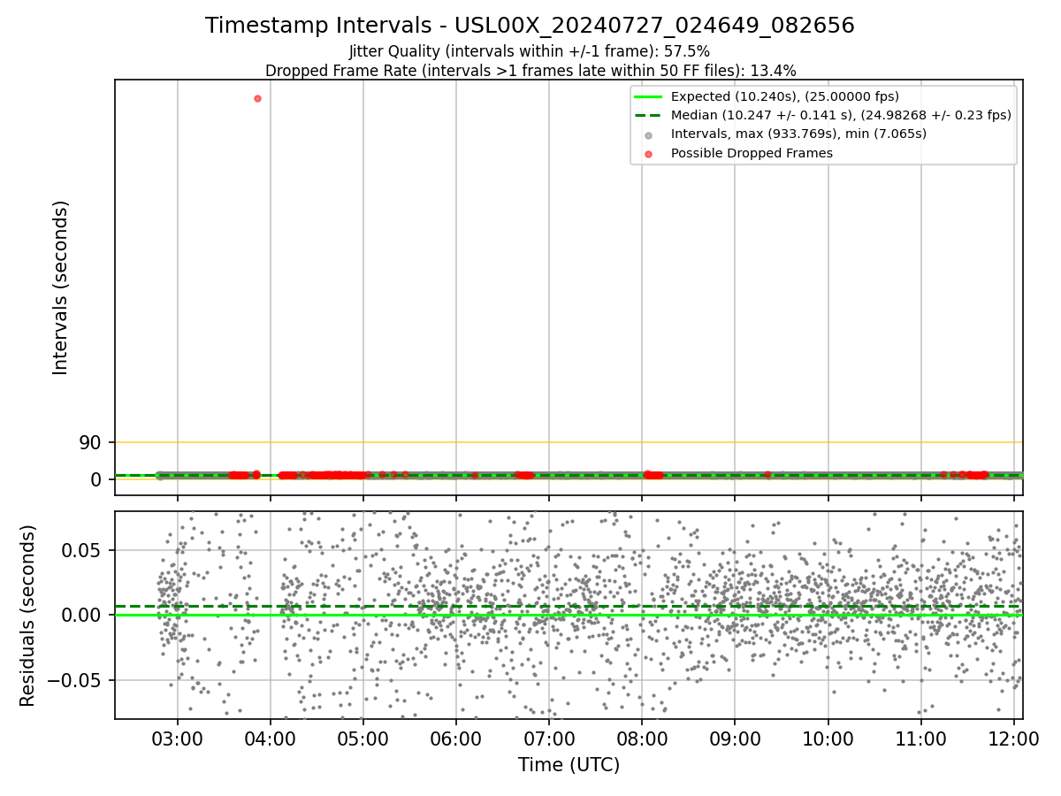The height and width of the screenshot is (796, 1061).
Task: Click the '04:00' time tick label
Action: coord(271,738)
